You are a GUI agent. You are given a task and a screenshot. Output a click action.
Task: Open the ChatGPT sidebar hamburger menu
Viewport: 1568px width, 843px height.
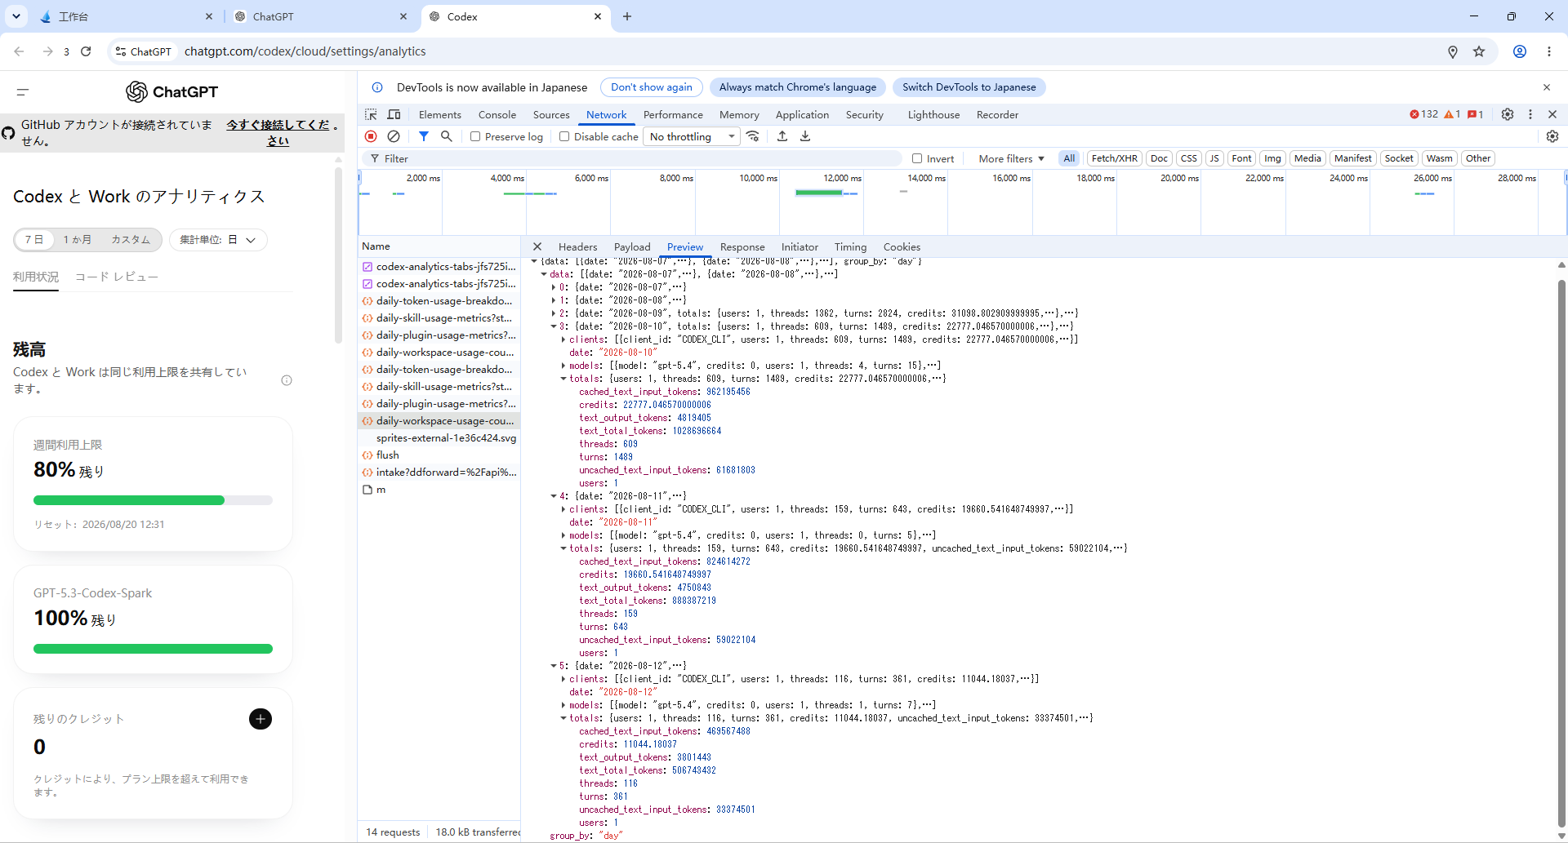pos(23,91)
